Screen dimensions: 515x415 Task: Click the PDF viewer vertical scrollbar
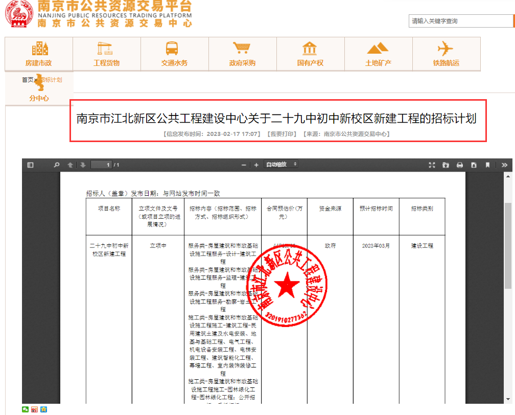pos(508,245)
